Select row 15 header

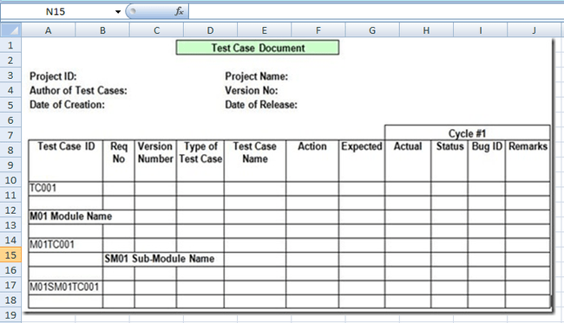tap(10, 255)
